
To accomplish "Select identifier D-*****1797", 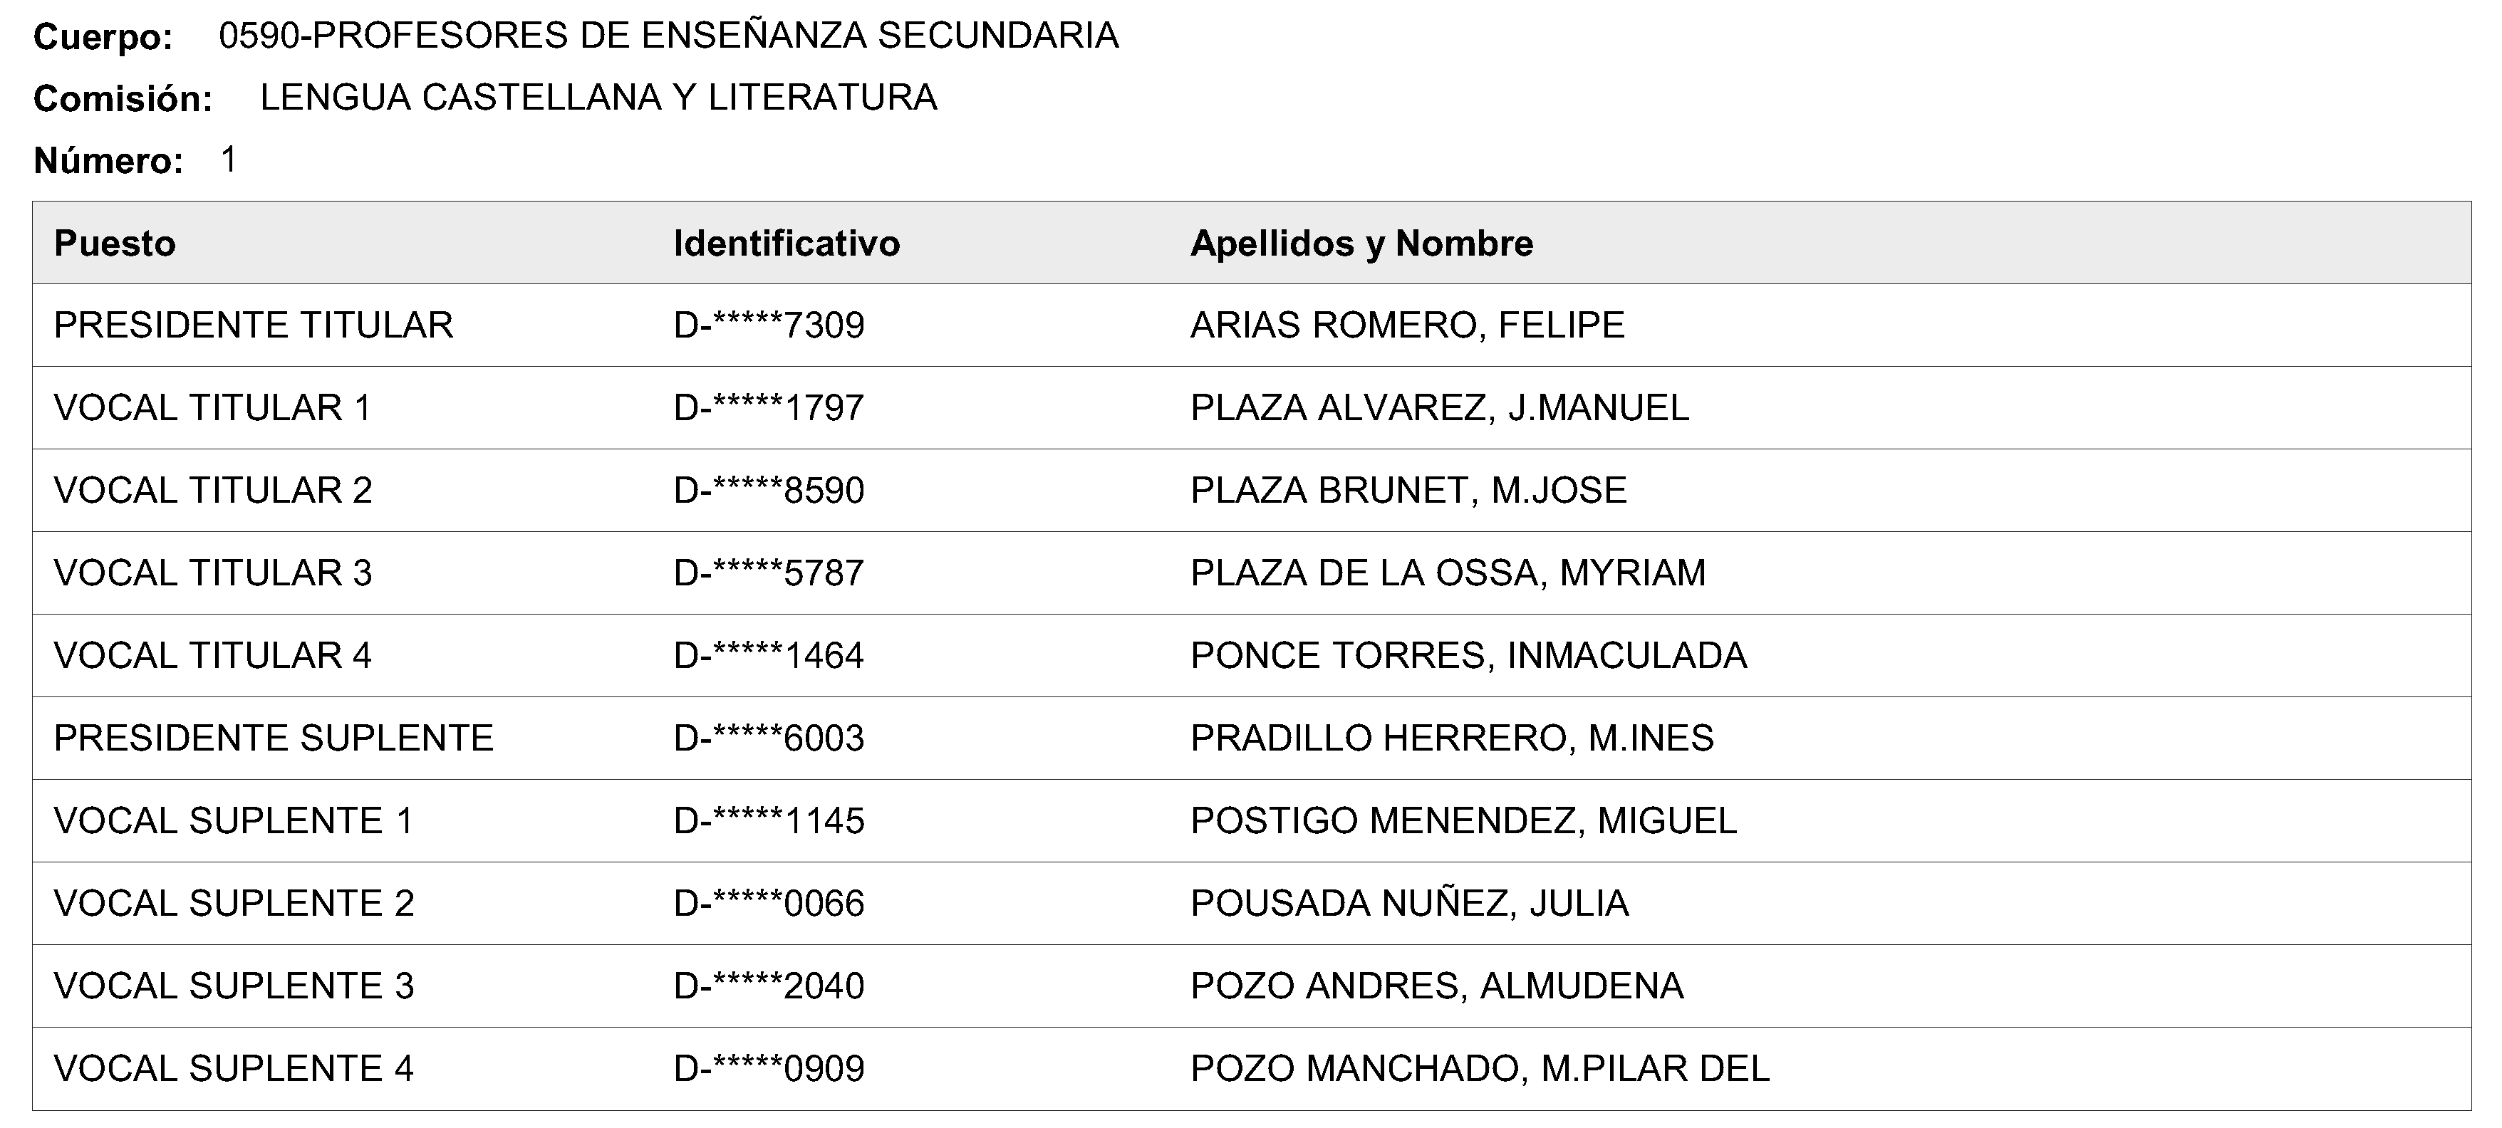I will point(768,408).
